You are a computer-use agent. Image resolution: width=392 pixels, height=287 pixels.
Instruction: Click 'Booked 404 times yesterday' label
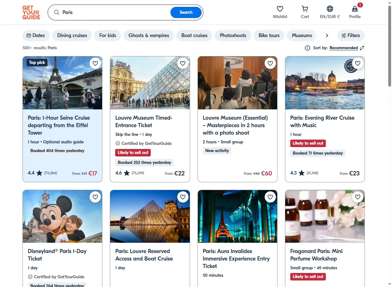57,151
